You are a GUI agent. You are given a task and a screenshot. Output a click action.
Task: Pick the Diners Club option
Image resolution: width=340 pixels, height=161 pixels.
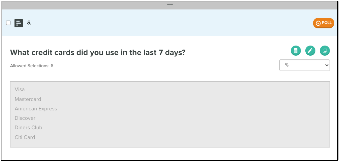tap(28, 128)
